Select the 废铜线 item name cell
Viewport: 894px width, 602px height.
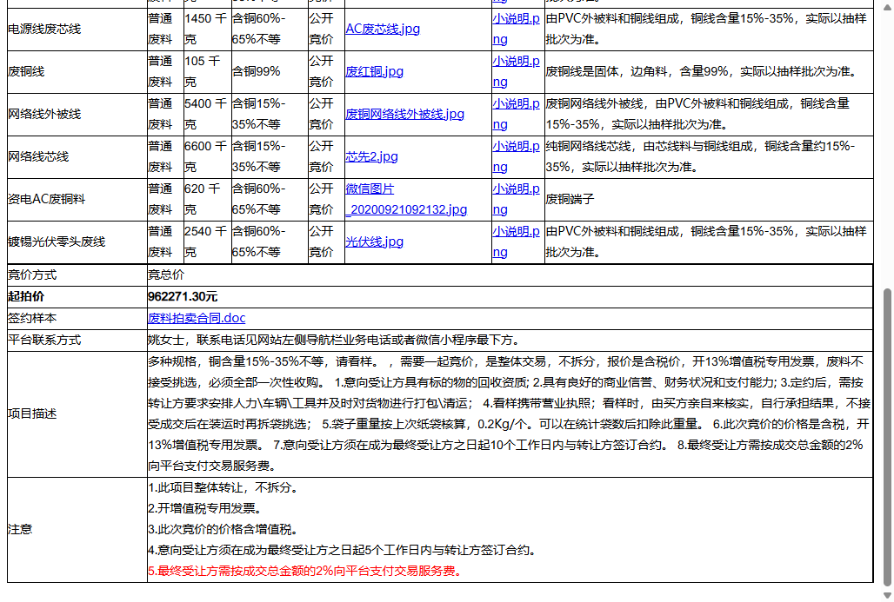77,72
